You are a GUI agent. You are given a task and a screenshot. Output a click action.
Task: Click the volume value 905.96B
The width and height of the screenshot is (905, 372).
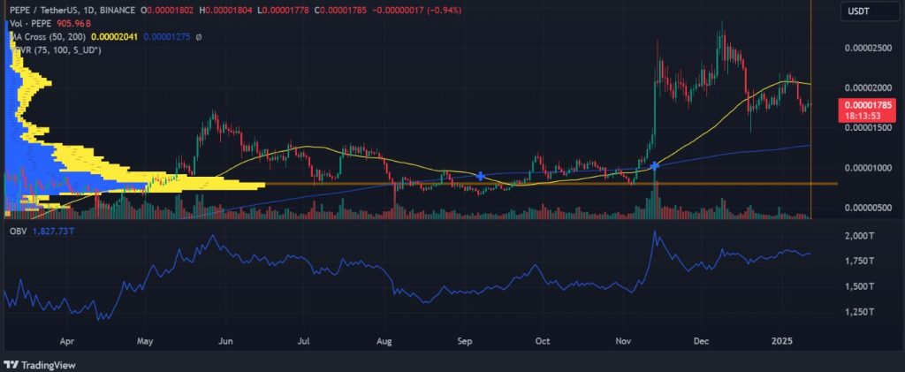click(72, 23)
